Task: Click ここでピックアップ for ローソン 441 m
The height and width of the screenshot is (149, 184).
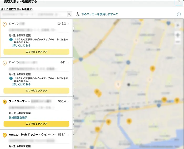Action: pyautogui.click(x=36, y=90)
